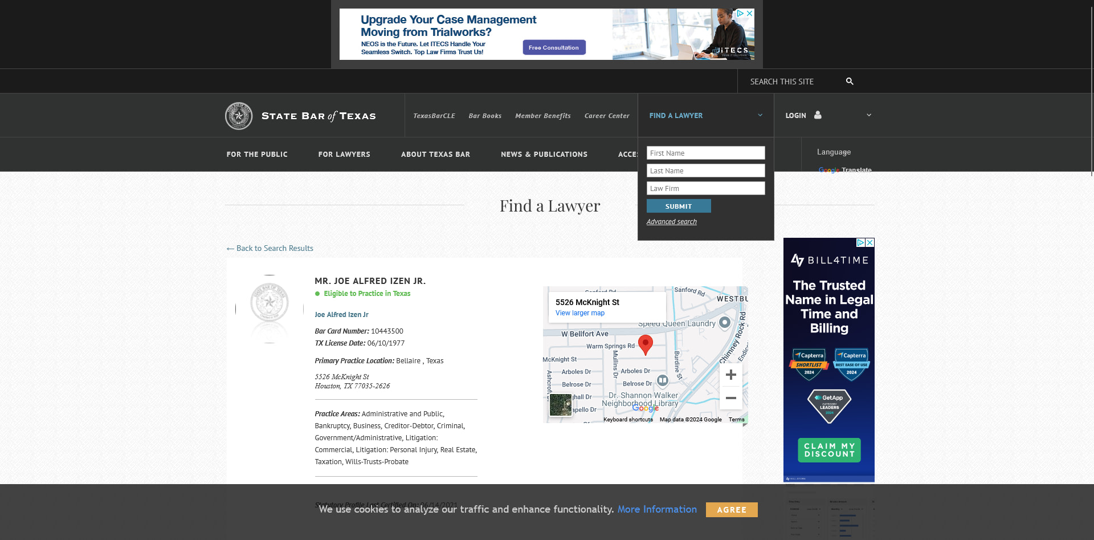This screenshot has height=540, width=1094.
Task: Open the map Terms link
Action: click(x=736, y=420)
